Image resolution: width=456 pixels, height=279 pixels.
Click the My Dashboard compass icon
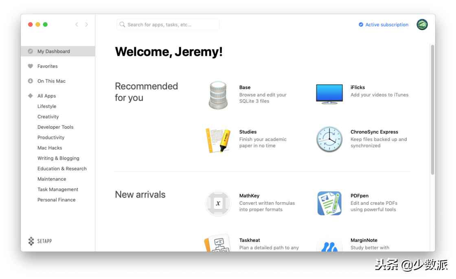pyautogui.click(x=30, y=51)
